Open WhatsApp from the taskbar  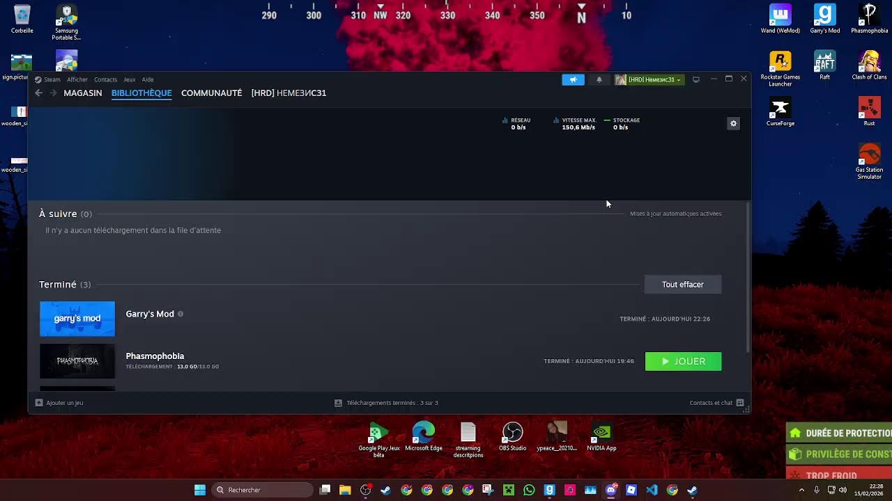click(x=529, y=490)
